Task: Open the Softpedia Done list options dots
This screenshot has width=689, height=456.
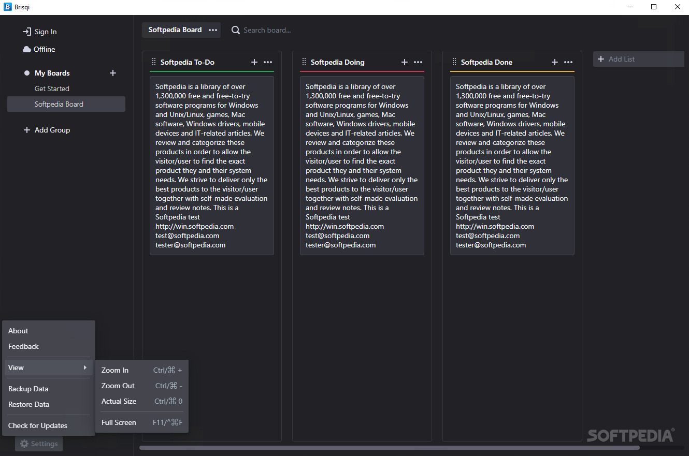Action: point(568,62)
